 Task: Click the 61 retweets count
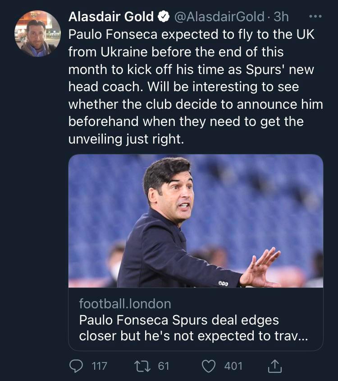pos(164,366)
